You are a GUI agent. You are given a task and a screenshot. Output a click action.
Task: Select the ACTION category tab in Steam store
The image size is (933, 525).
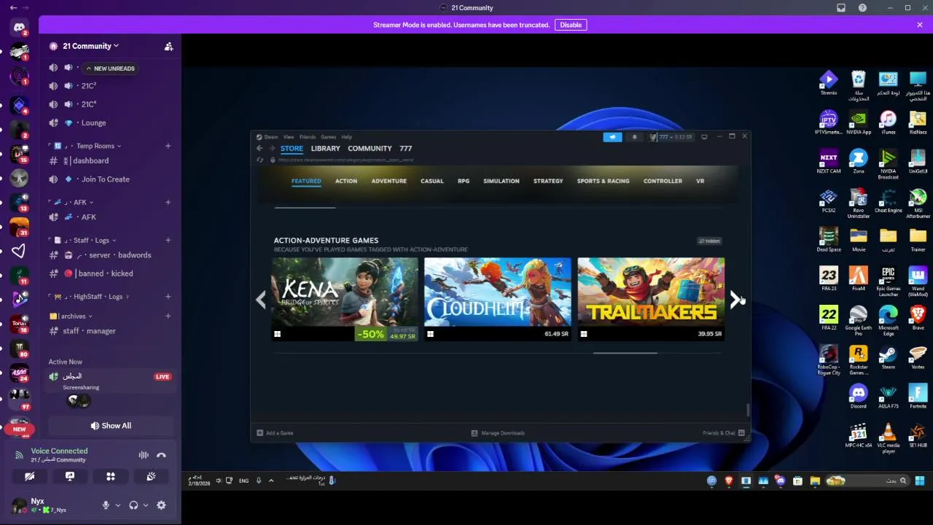(x=346, y=181)
